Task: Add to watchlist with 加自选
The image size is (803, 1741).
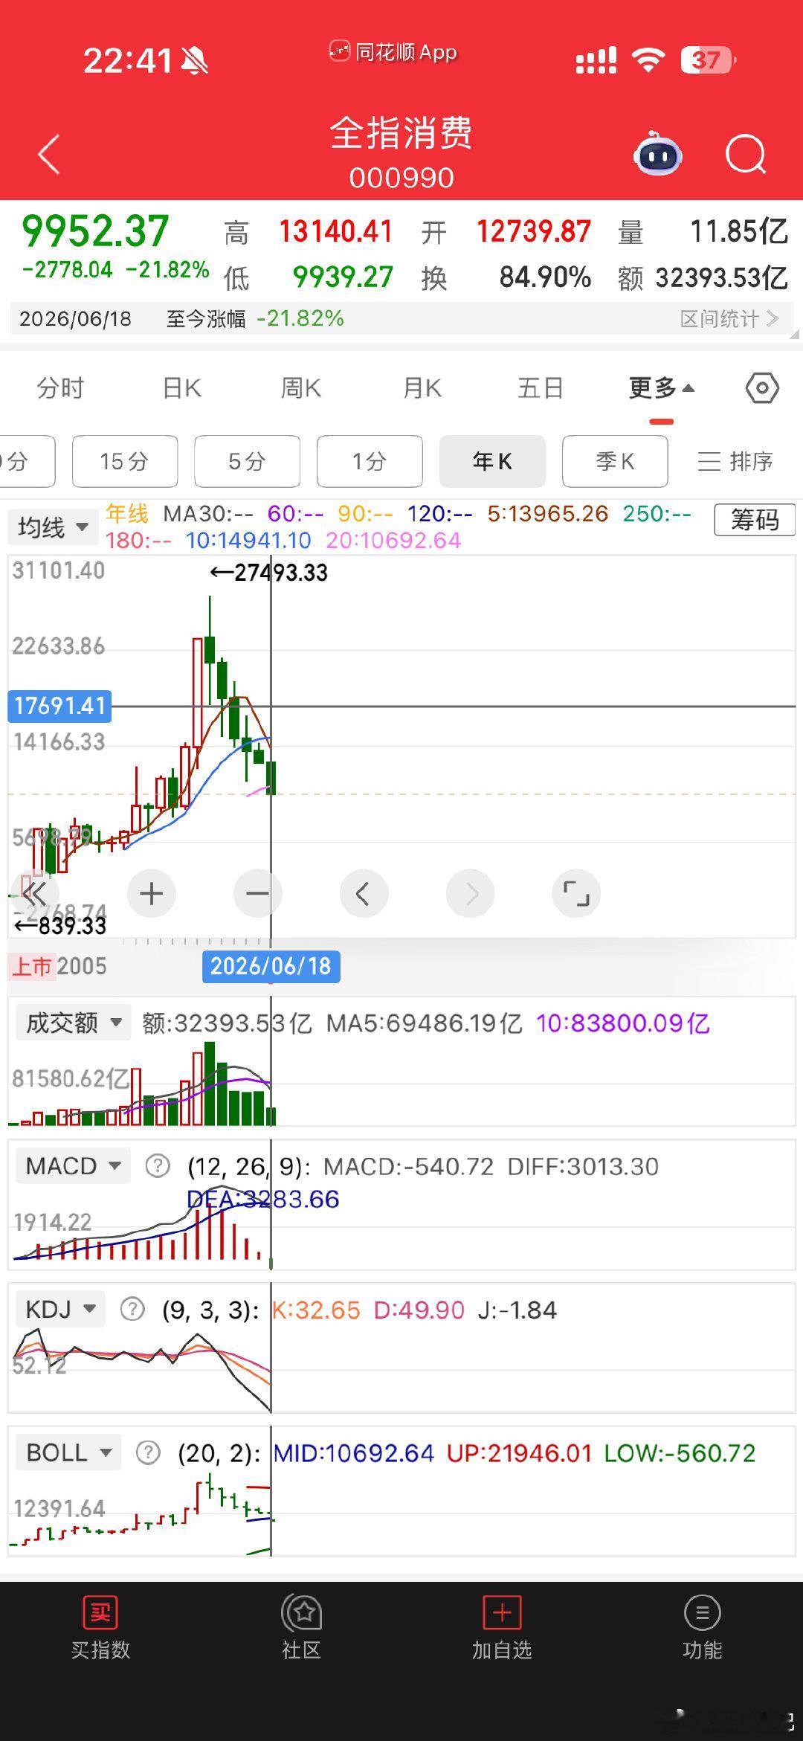Action: click(502, 1629)
